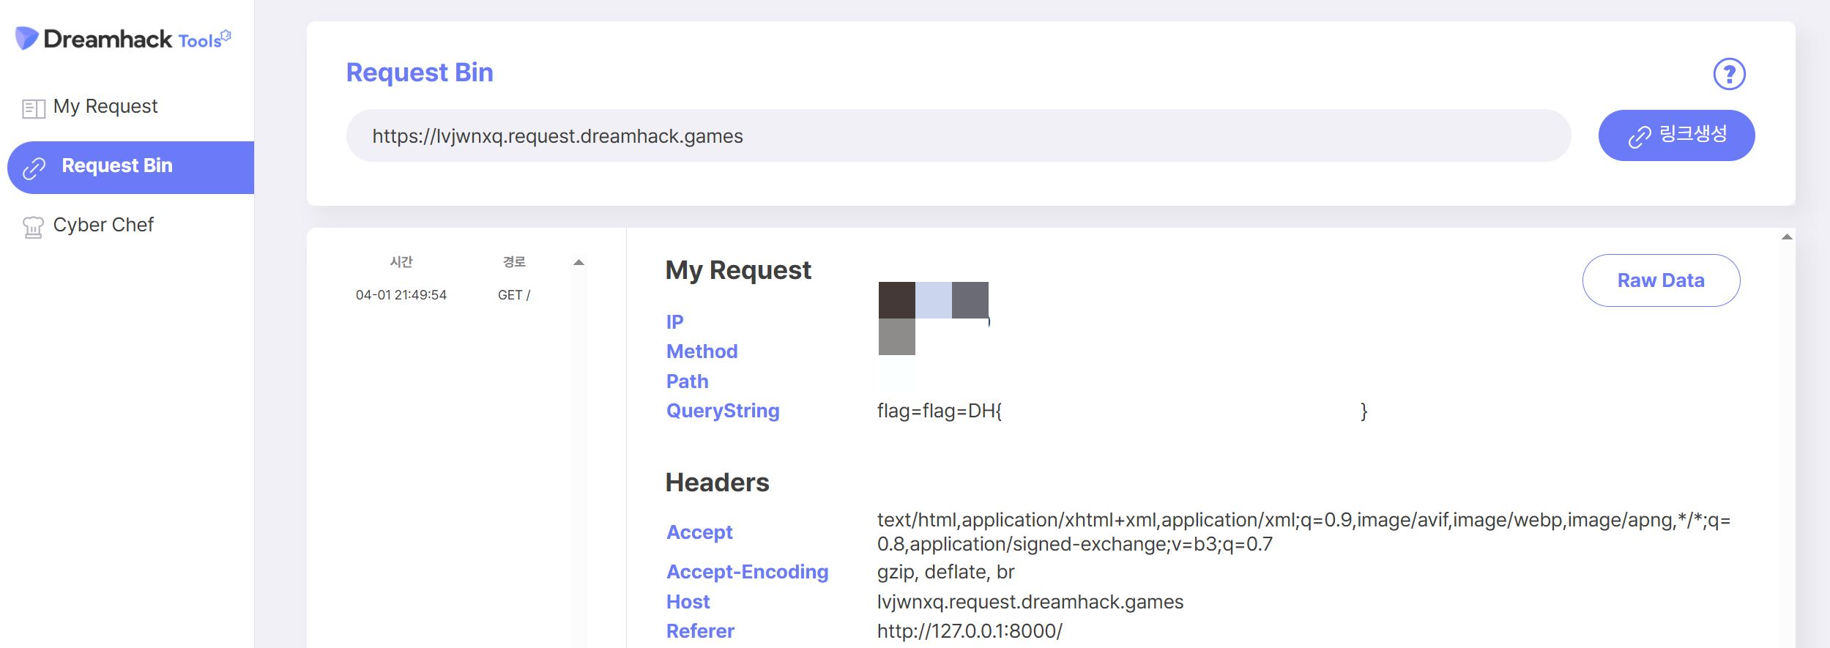Click the request bin URL field
This screenshot has height=648, width=1830.
pos(959,135)
